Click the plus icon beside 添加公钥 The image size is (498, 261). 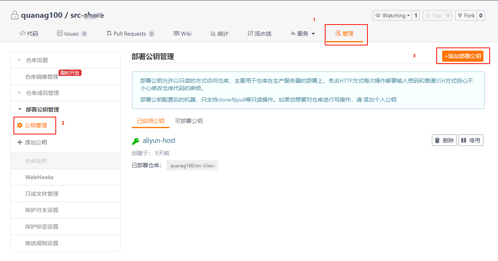tap(20, 142)
